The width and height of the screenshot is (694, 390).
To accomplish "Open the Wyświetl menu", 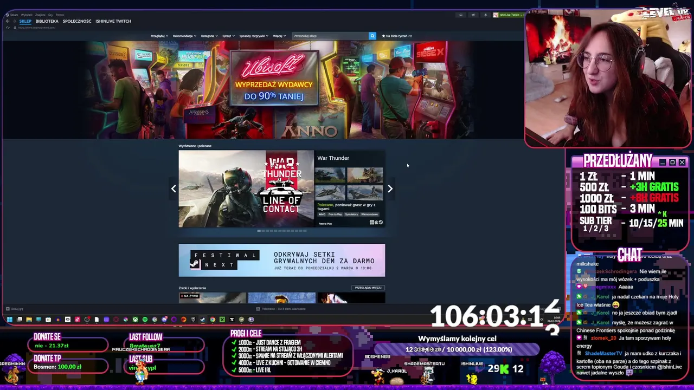I will point(27,15).
